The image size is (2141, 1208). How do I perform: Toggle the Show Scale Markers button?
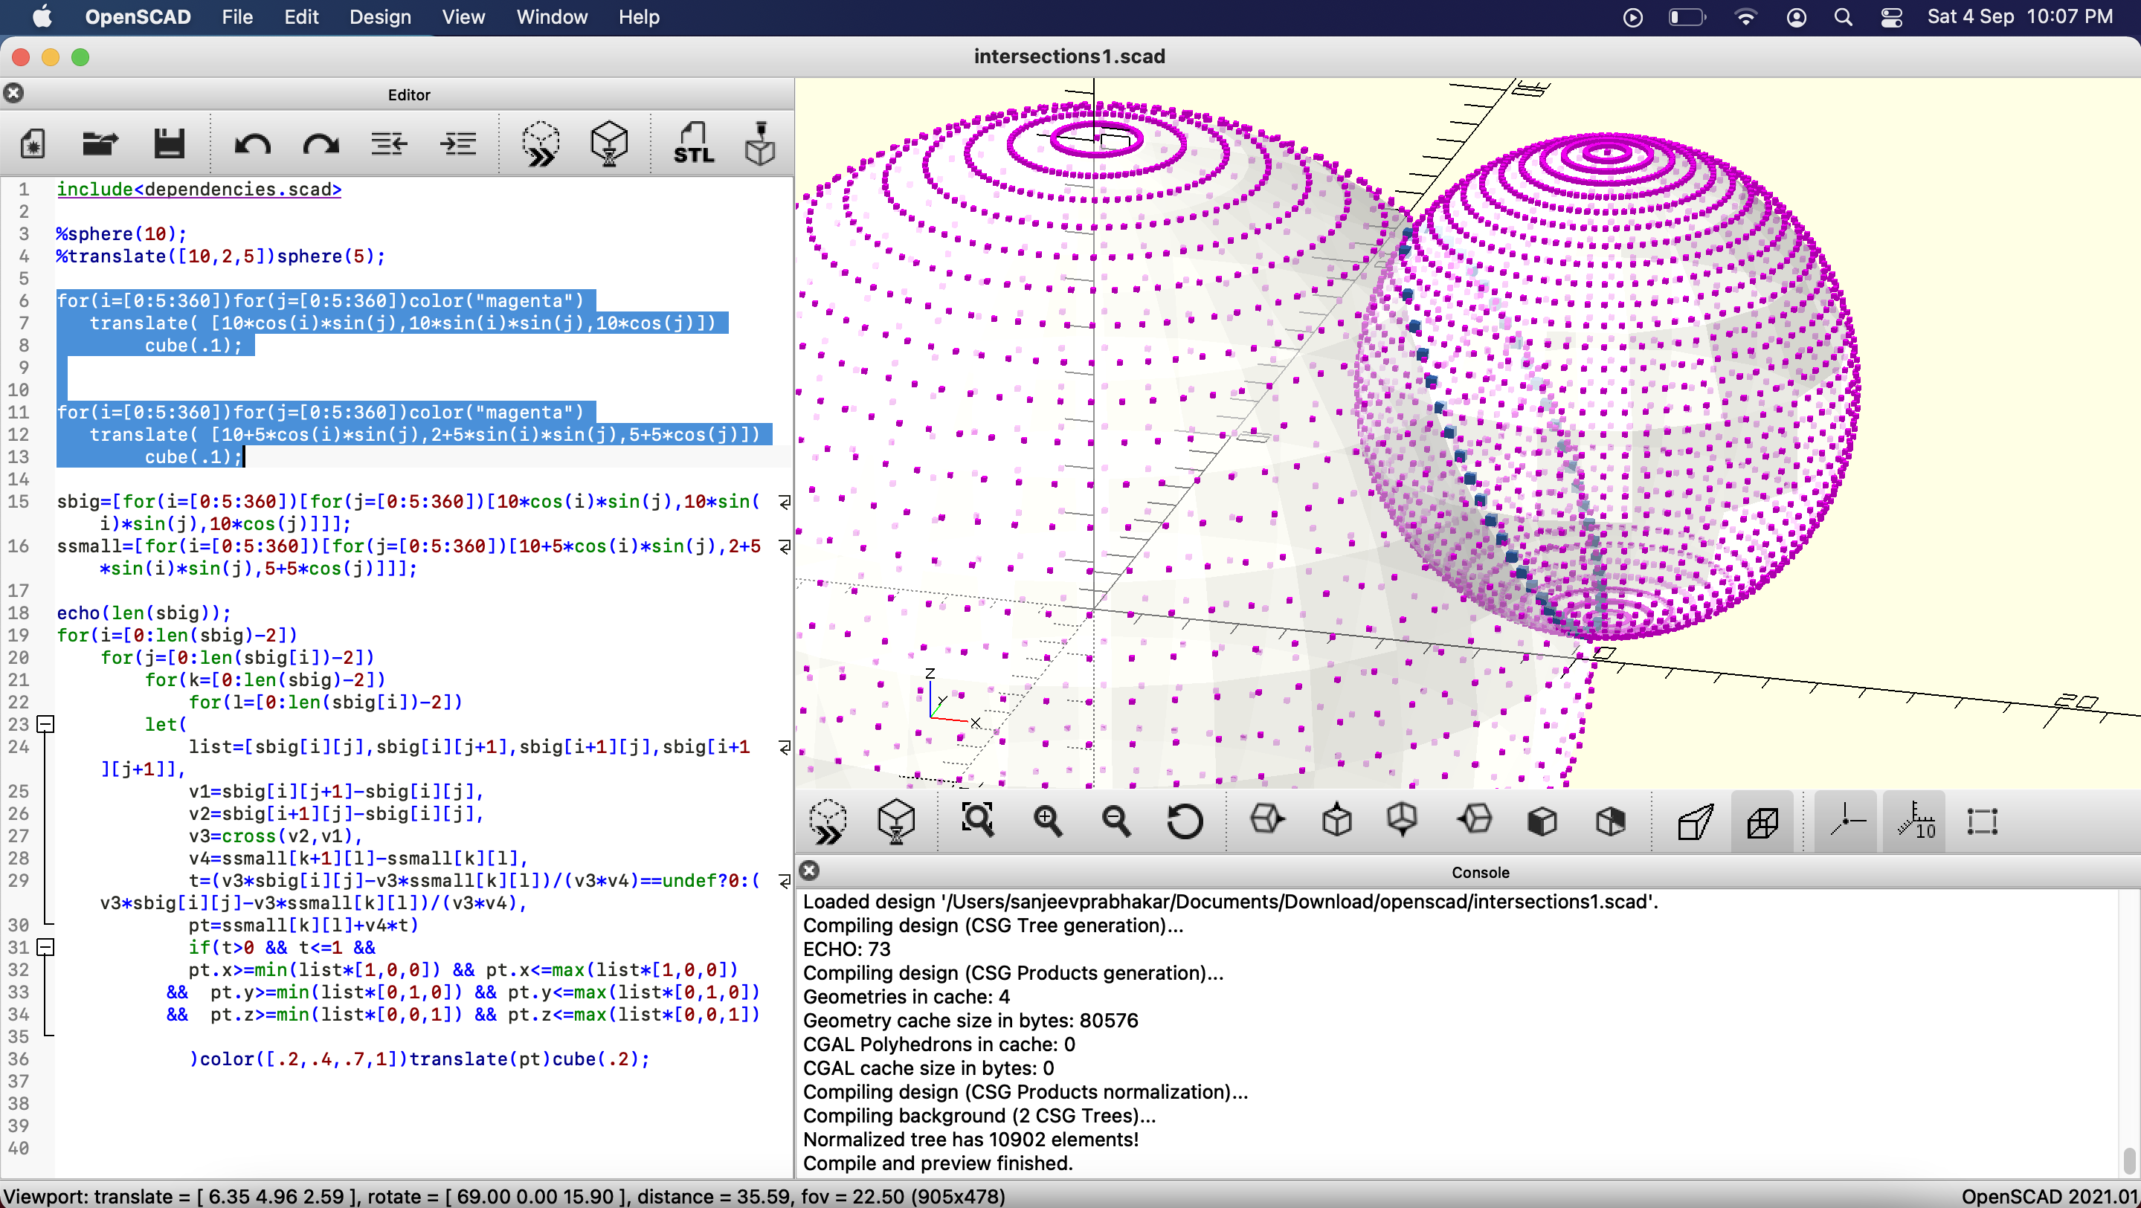coord(1916,821)
